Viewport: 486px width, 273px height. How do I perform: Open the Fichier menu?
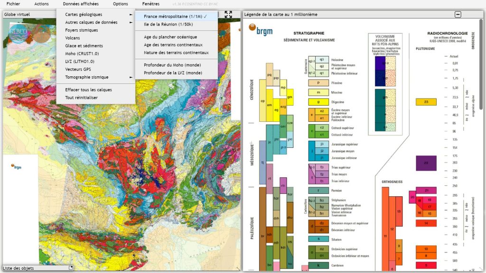(x=13, y=4)
